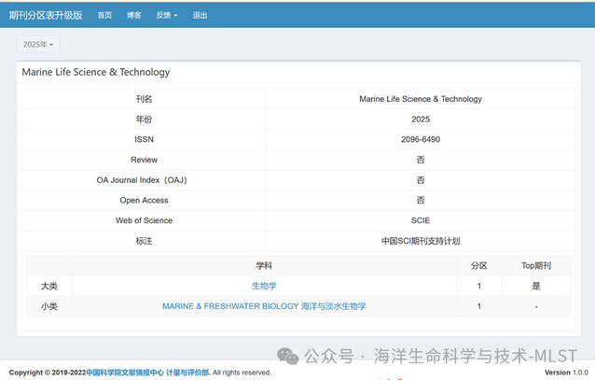Open the 博客 navigation item
Image resolution: width=595 pixels, height=380 pixels.
tap(134, 16)
